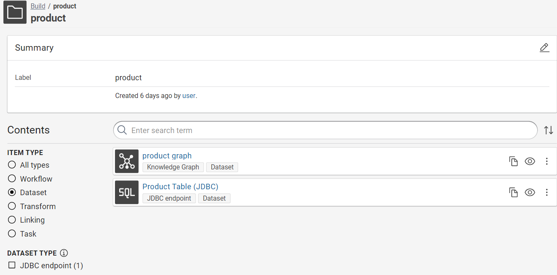Image resolution: width=557 pixels, height=275 pixels.
Task: Open the product graph dataset link
Action: coord(167,156)
